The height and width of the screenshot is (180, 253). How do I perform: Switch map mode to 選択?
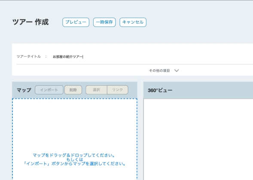pyautogui.click(x=96, y=90)
